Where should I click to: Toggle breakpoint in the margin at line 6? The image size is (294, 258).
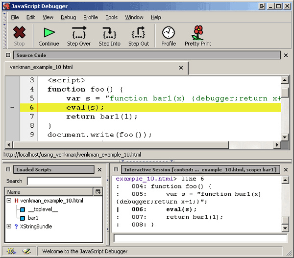12,108
